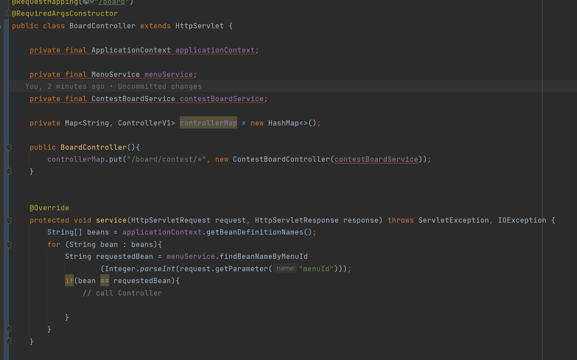This screenshot has height=360, width=577.
Task: Click the @RequiredArgsConstructor annotation
Action: pos(65,14)
